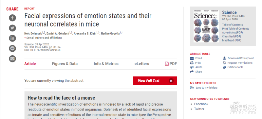Viewport: 262px width, 119px height.
Task: Select the eLetters tab
Action: click(142, 64)
